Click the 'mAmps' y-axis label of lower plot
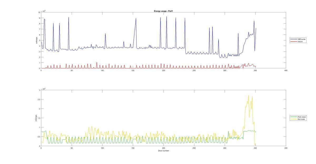Viewport: 316px width, 164px height. click(x=36, y=118)
